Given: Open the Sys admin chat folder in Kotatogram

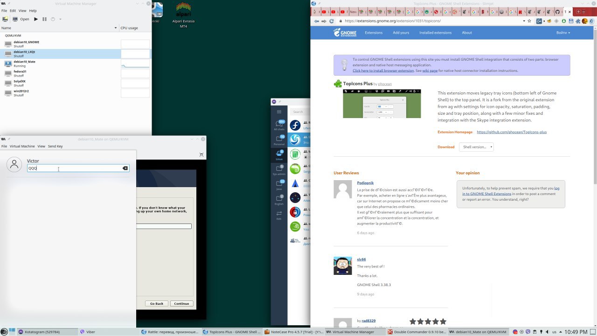Looking at the screenshot, I should point(279,170).
